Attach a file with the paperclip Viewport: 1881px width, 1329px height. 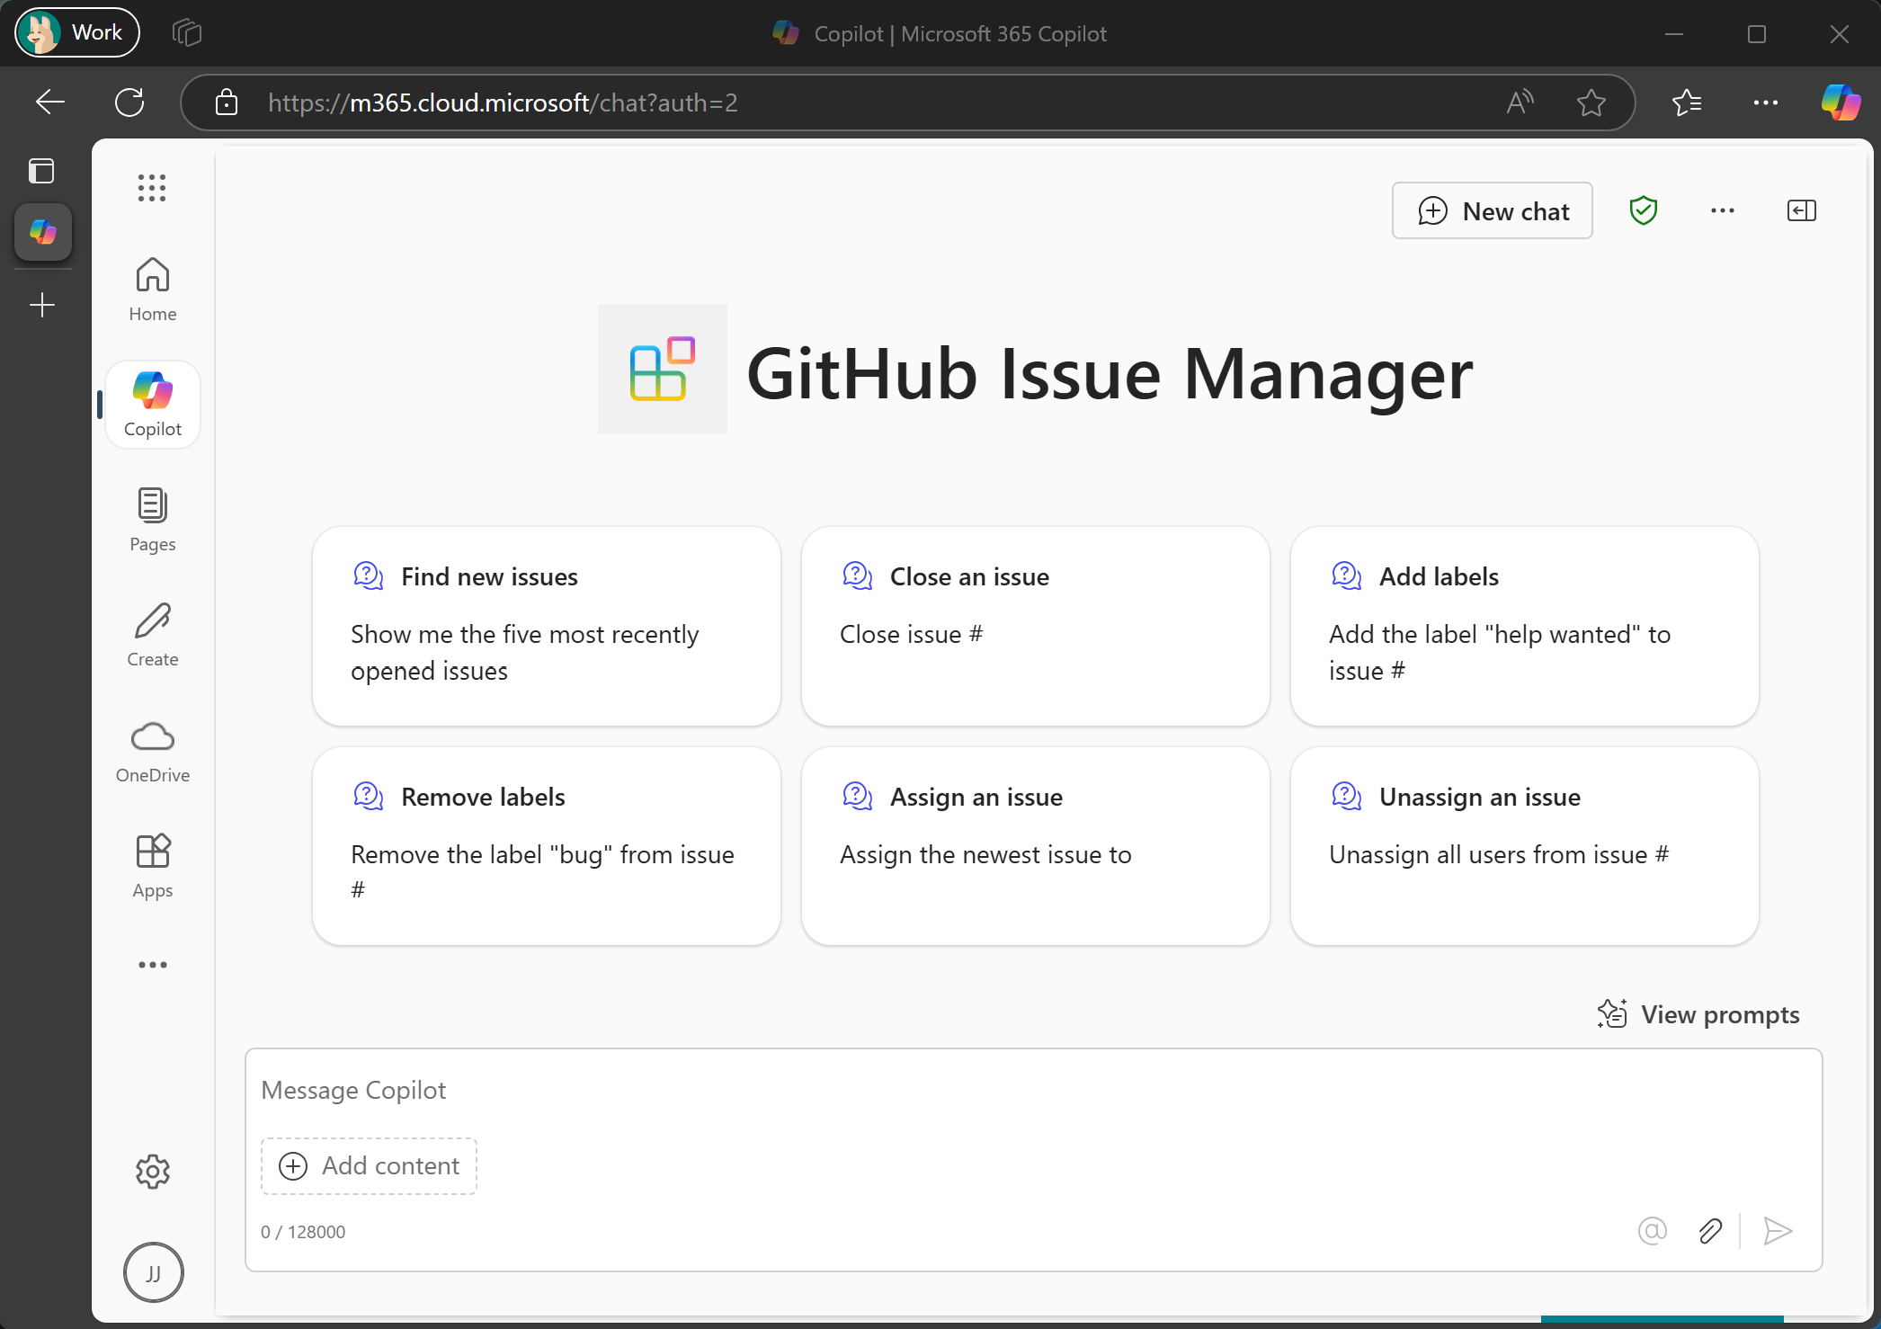[1710, 1231]
